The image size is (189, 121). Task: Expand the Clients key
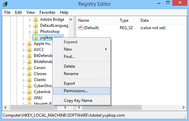point(23,80)
